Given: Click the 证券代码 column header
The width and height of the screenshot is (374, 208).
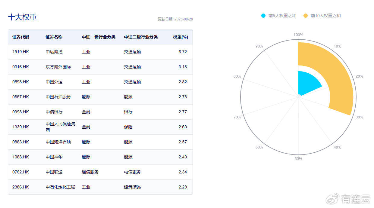Looking at the screenshot, I should click(21, 37).
